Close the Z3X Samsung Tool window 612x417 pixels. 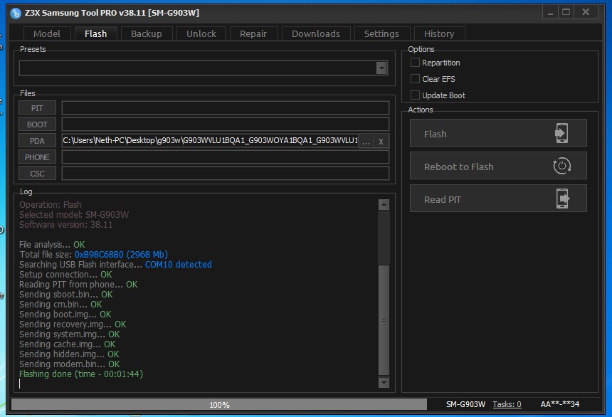(586, 13)
